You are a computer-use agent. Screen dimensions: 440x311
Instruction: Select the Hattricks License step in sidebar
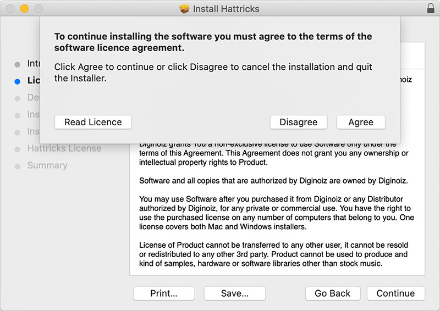(64, 148)
